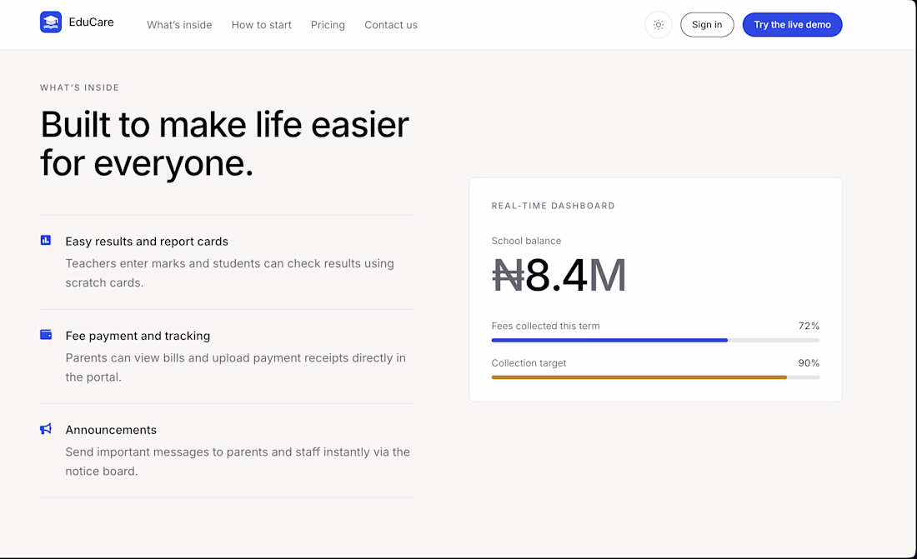This screenshot has height=559, width=917.
Task: Click the Built to make life easier headline
Action: 224,143
